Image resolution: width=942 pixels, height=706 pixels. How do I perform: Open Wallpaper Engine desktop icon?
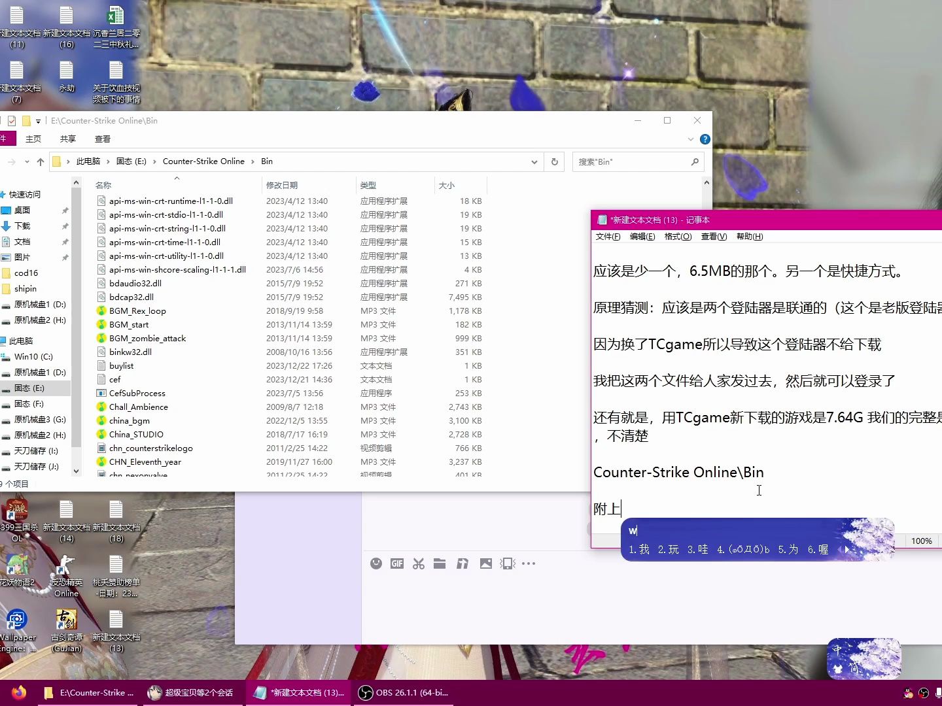[x=18, y=630]
